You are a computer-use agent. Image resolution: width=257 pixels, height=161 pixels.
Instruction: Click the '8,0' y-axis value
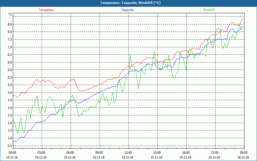(10, 32)
